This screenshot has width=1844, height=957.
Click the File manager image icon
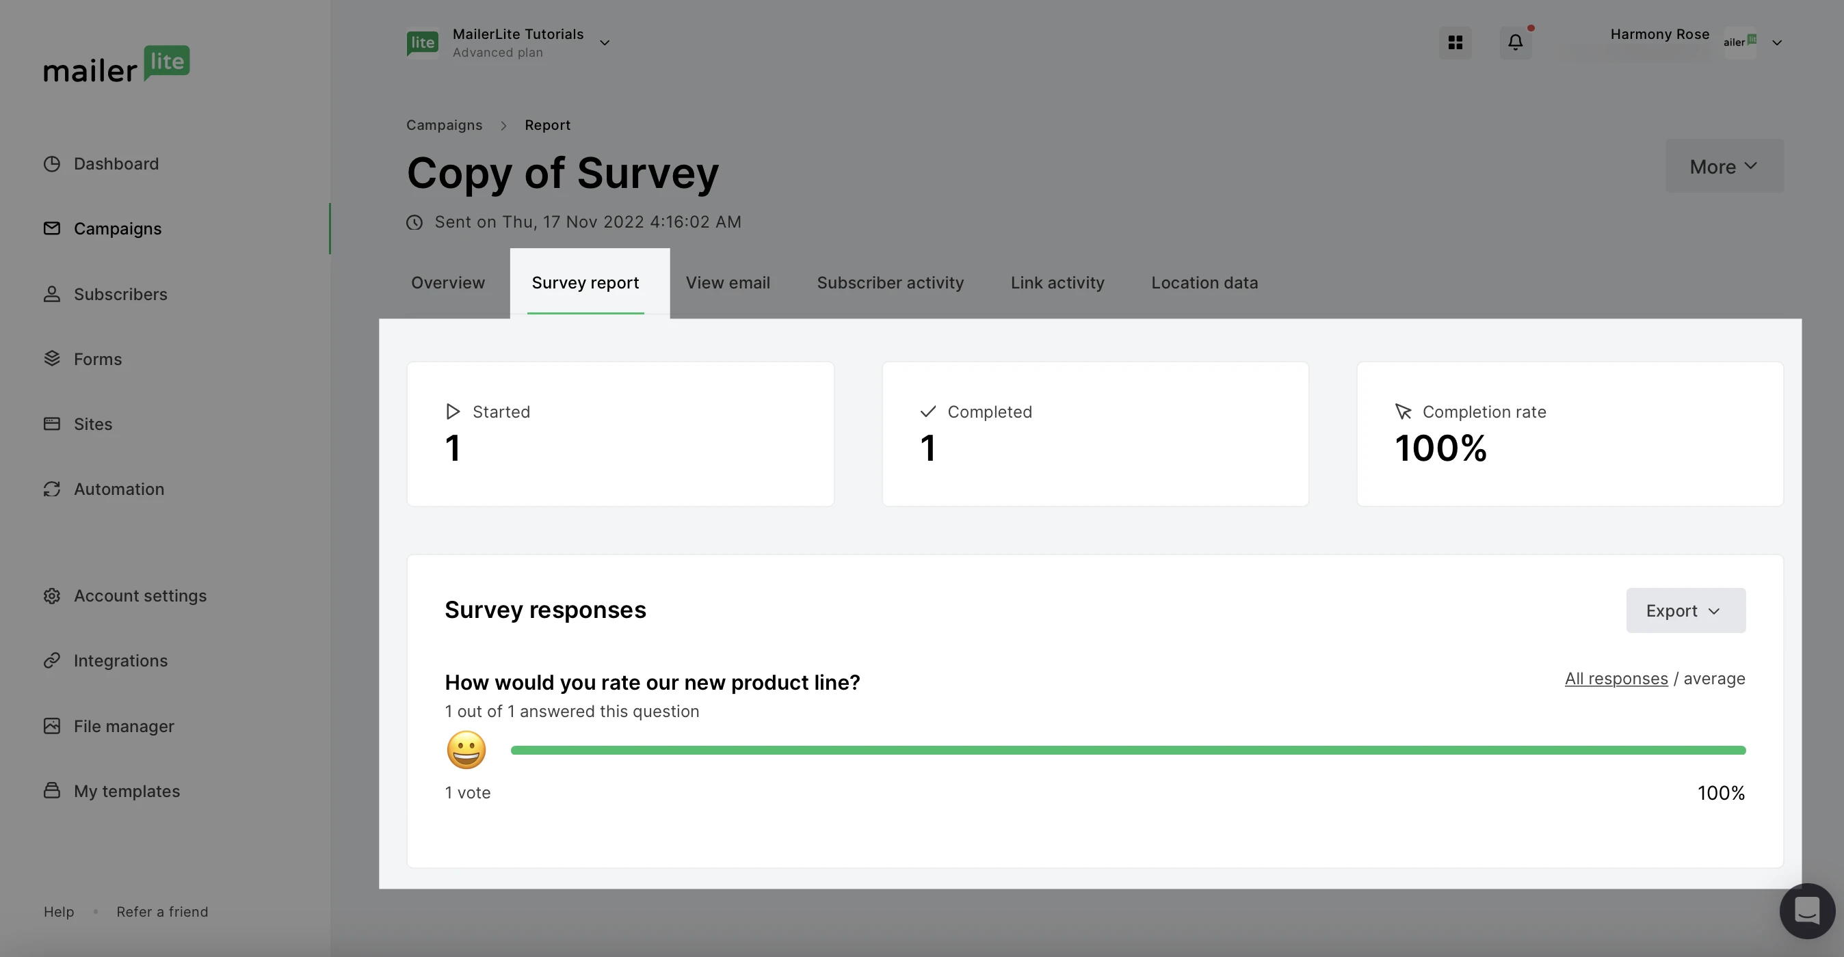pos(51,726)
